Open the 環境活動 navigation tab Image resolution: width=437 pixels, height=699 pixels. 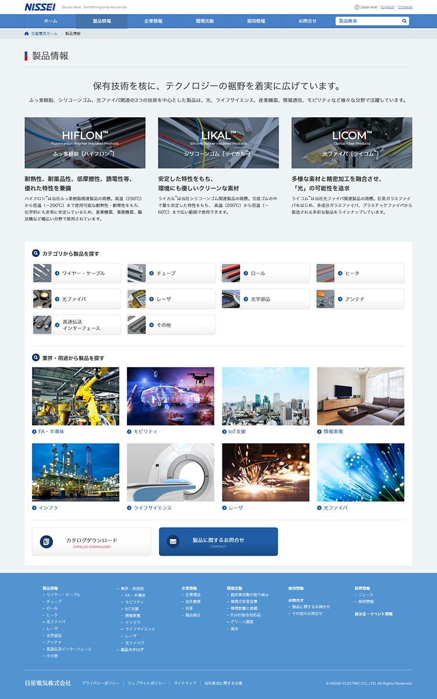pos(205,21)
